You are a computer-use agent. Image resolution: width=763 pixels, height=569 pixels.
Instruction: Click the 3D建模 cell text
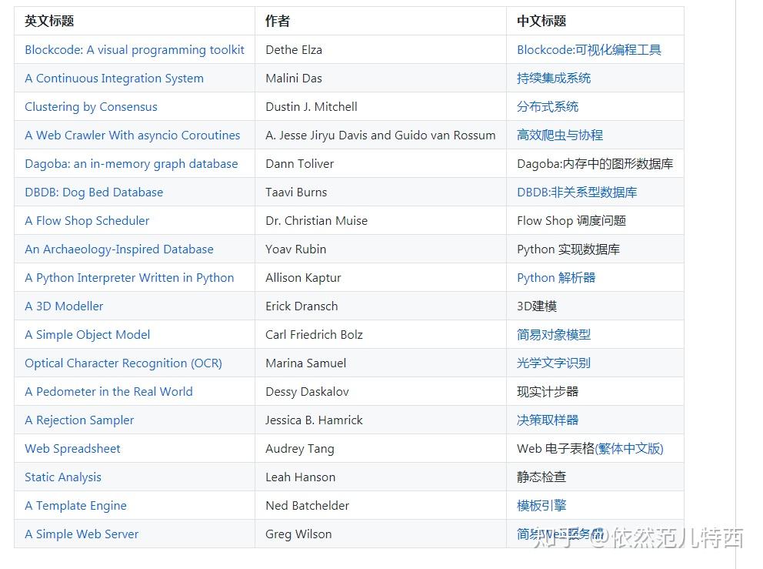537,306
